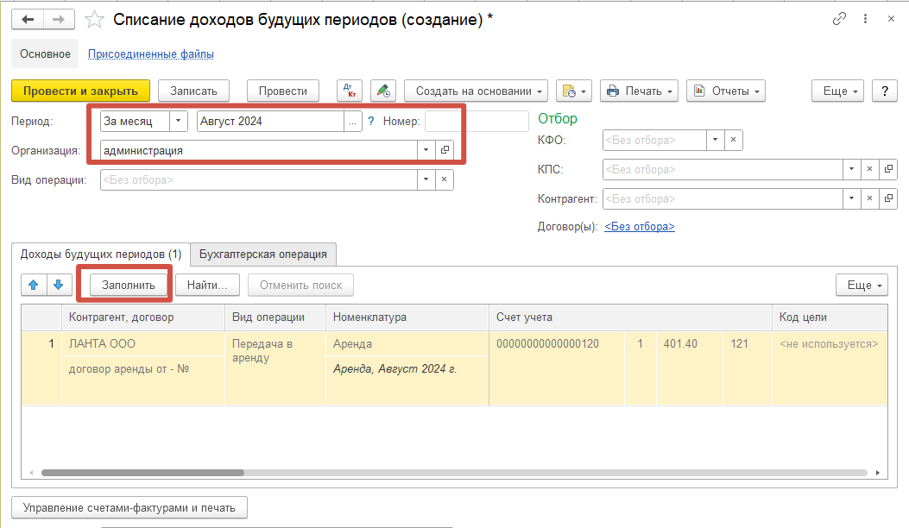Open the Организация field's open-form icon
The image size is (909, 528).
(x=445, y=150)
